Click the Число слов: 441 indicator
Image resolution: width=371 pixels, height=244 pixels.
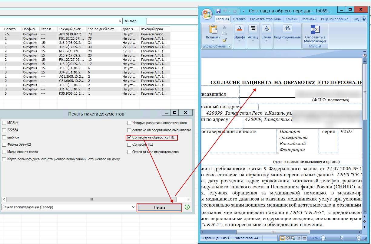pyautogui.click(x=247, y=238)
